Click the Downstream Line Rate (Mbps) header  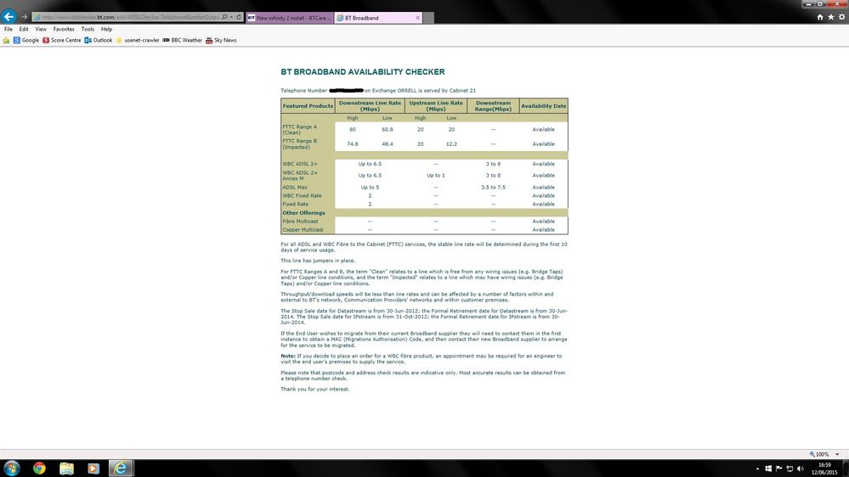(370, 106)
